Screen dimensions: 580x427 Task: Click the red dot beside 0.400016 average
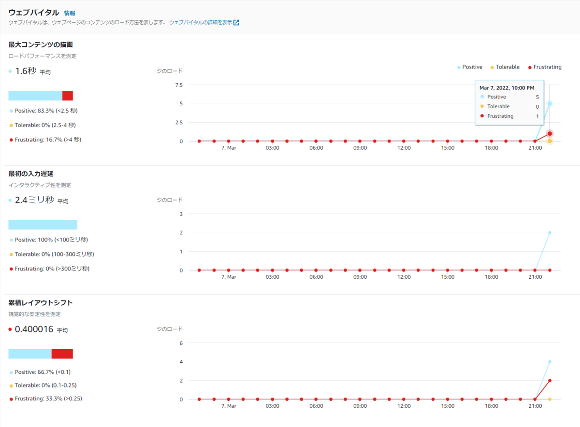coord(10,329)
